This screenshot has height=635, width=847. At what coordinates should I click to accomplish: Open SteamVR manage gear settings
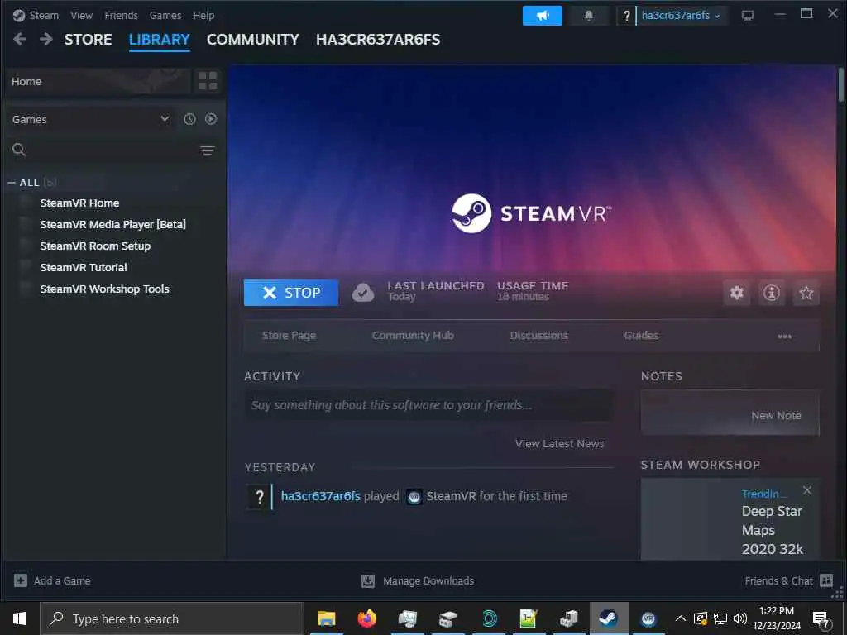pyautogui.click(x=737, y=293)
